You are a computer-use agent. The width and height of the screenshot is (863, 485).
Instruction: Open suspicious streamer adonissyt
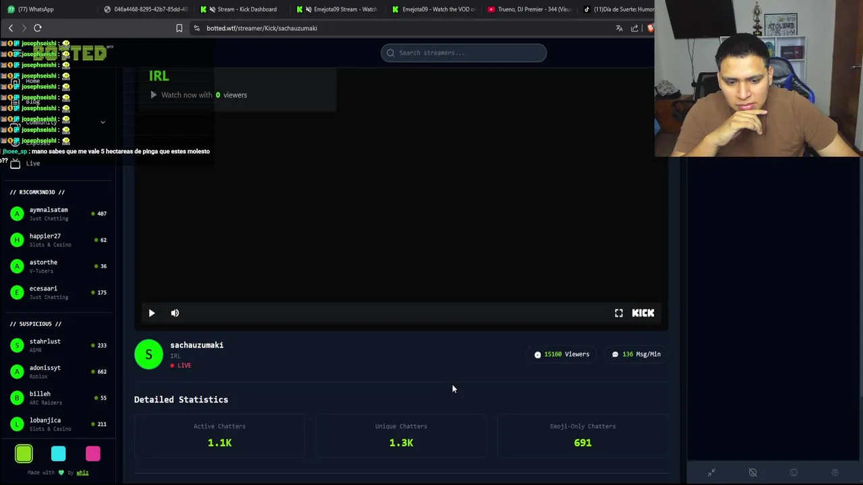tap(59, 371)
